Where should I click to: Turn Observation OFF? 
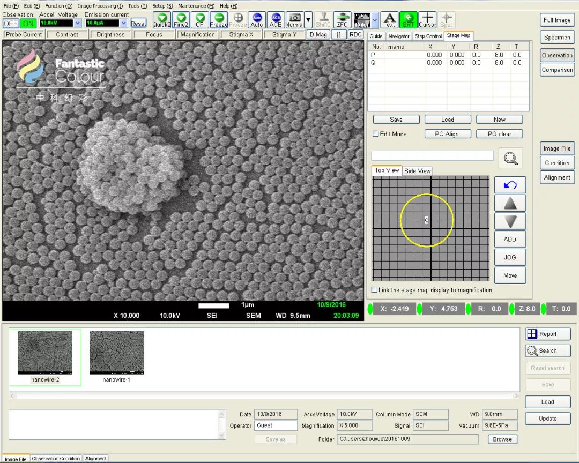point(11,24)
